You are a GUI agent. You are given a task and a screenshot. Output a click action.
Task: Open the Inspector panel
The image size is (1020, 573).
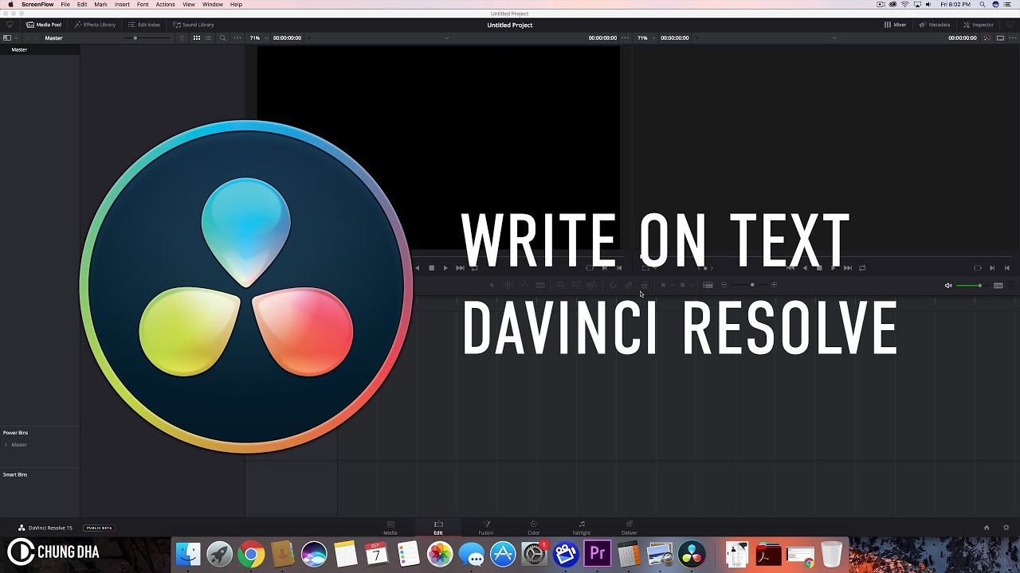978,25
